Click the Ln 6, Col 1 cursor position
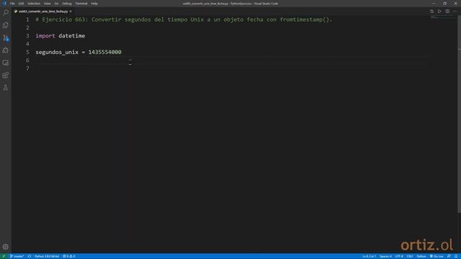The height and width of the screenshot is (259, 461). pos(369,256)
